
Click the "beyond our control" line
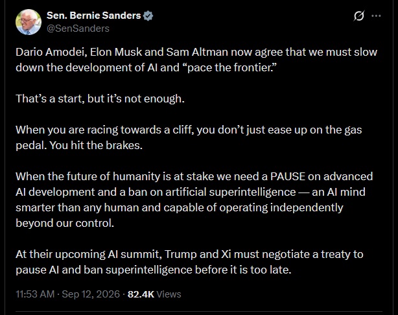pos(65,223)
